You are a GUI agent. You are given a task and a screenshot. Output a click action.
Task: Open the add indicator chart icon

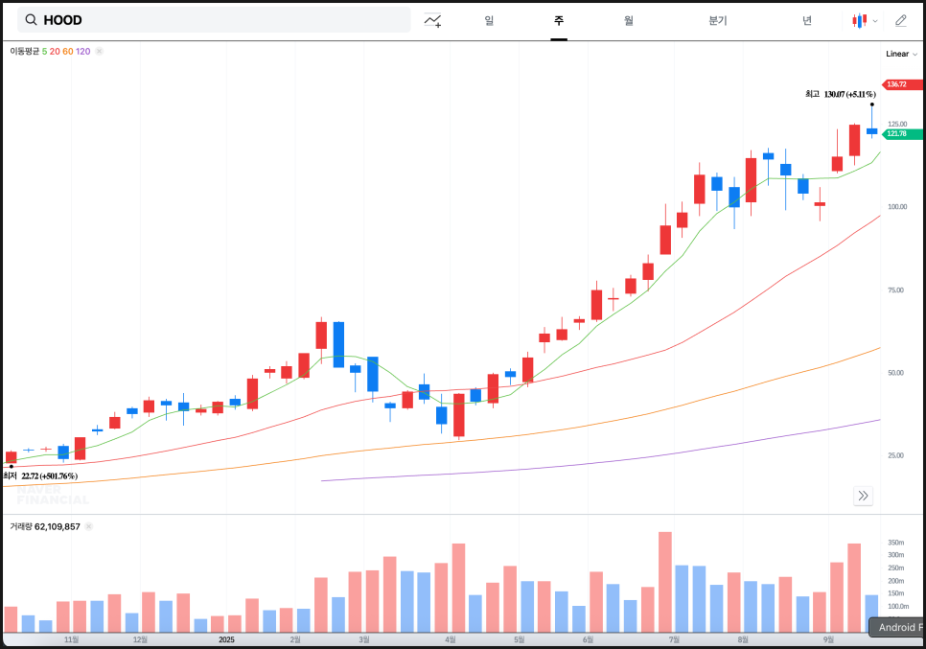point(432,21)
